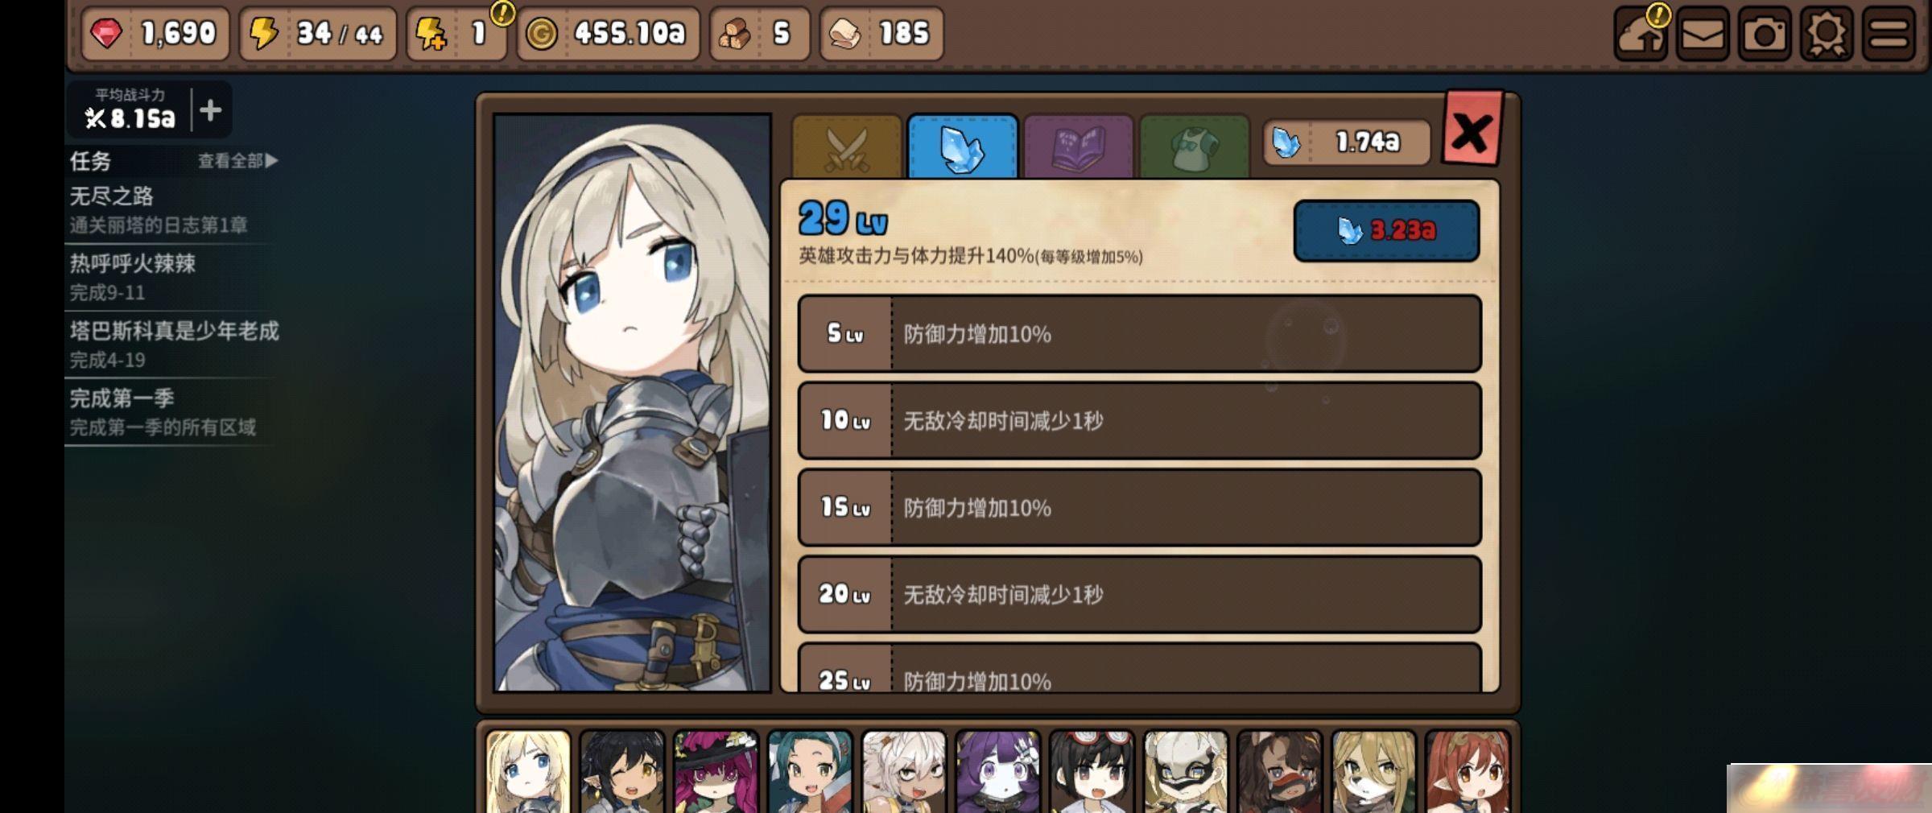The image size is (1932, 813).
Task: Tap the lightning energy 34/44 counter
Action: (318, 34)
